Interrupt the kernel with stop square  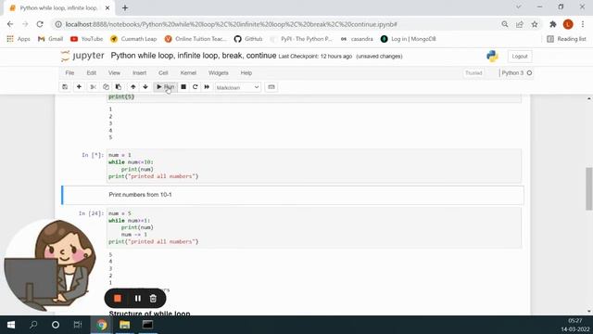pyautogui.click(x=183, y=87)
